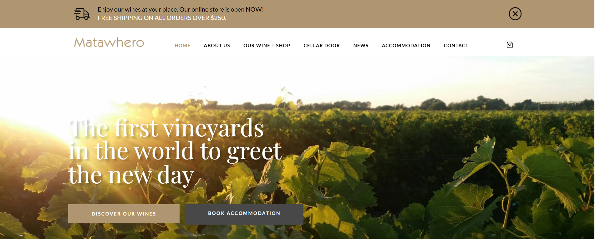Screen dimensions: 595x239
Task: Open the About Us page
Action: 217,46
